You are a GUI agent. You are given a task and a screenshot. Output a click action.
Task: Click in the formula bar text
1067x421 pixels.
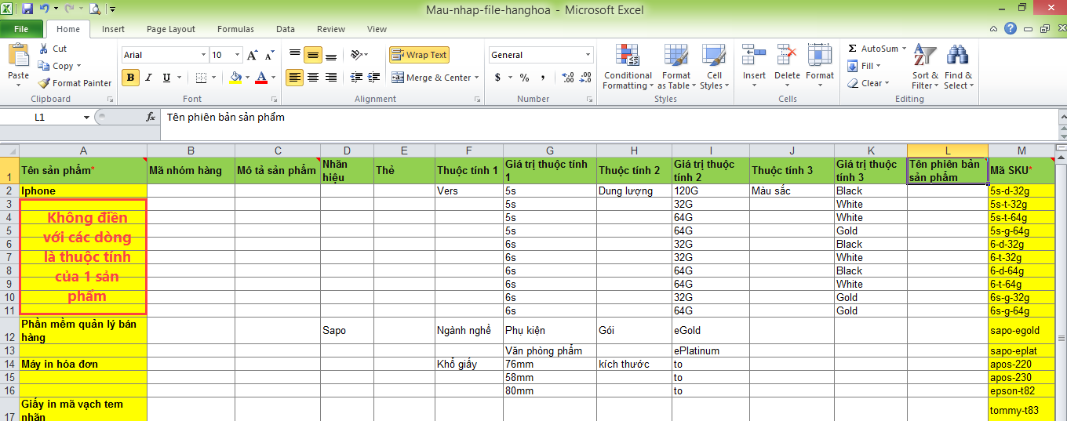coord(225,118)
